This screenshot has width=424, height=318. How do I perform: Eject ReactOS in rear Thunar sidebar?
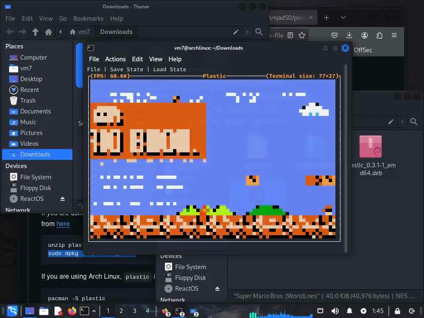pos(217,289)
